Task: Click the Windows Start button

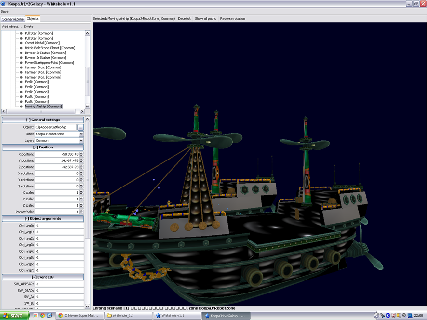Action: coord(14,315)
